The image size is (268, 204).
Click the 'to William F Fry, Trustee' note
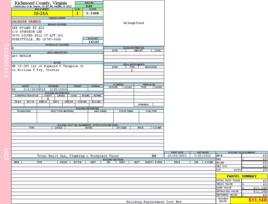click(35, 70)
